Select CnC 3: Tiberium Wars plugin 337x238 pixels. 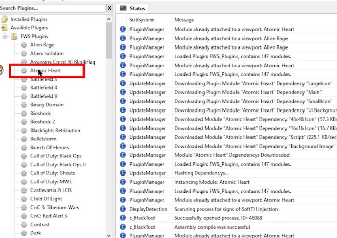click(x=55, y=207)
